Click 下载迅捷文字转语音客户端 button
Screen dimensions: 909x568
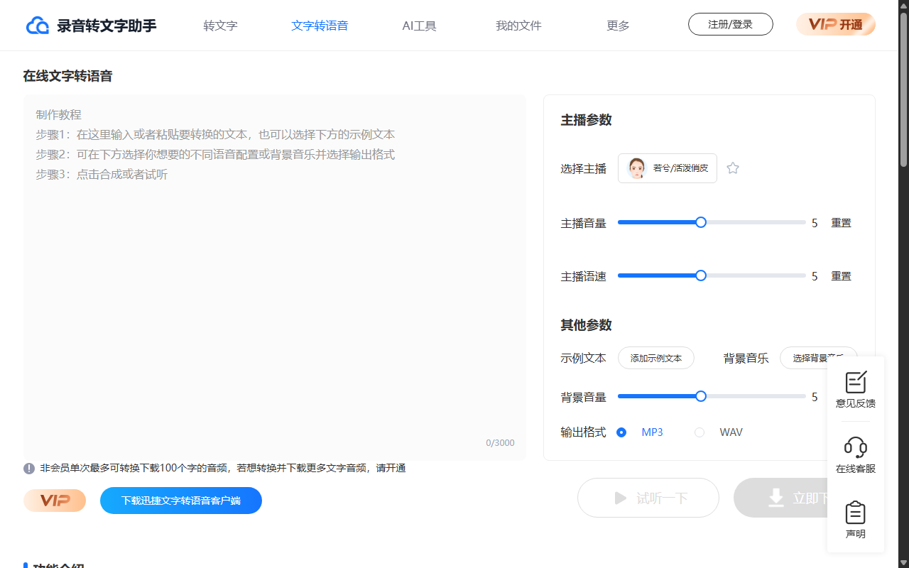point(181,501)
